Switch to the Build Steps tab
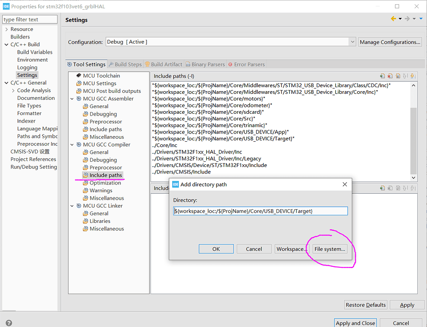This screenshot has width=427, height=327. 125,65
